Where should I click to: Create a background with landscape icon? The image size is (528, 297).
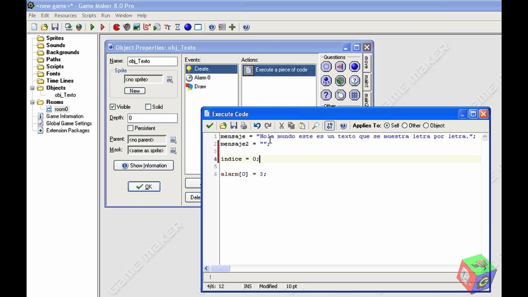pyautogui.click(x=137, y=27)
